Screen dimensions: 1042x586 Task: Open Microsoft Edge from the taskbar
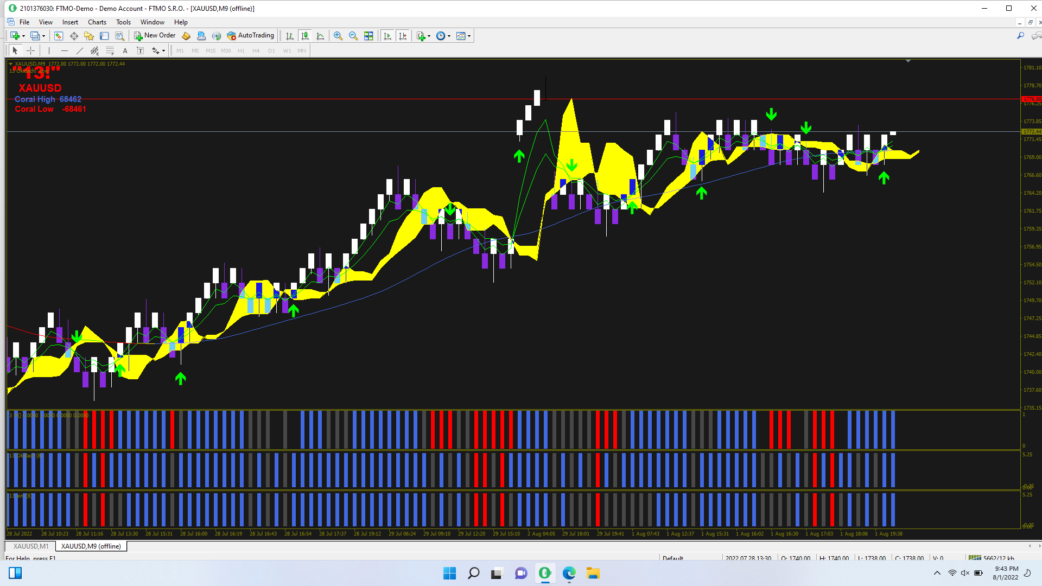point(569,573)
